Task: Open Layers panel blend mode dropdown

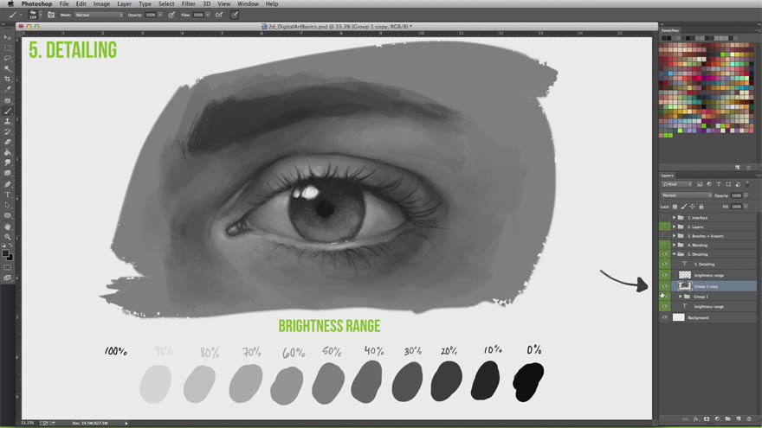Action: point(686,195)
